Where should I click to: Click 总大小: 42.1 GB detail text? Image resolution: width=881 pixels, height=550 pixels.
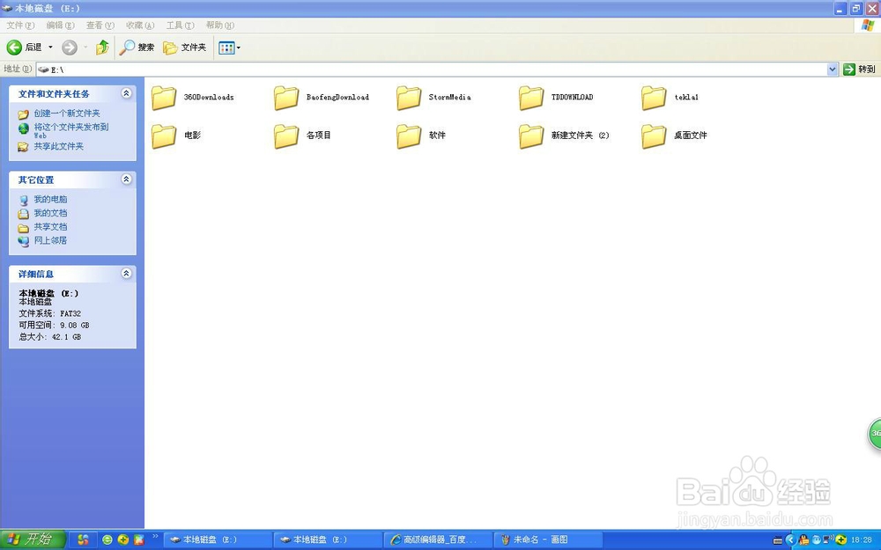(50, 337)
